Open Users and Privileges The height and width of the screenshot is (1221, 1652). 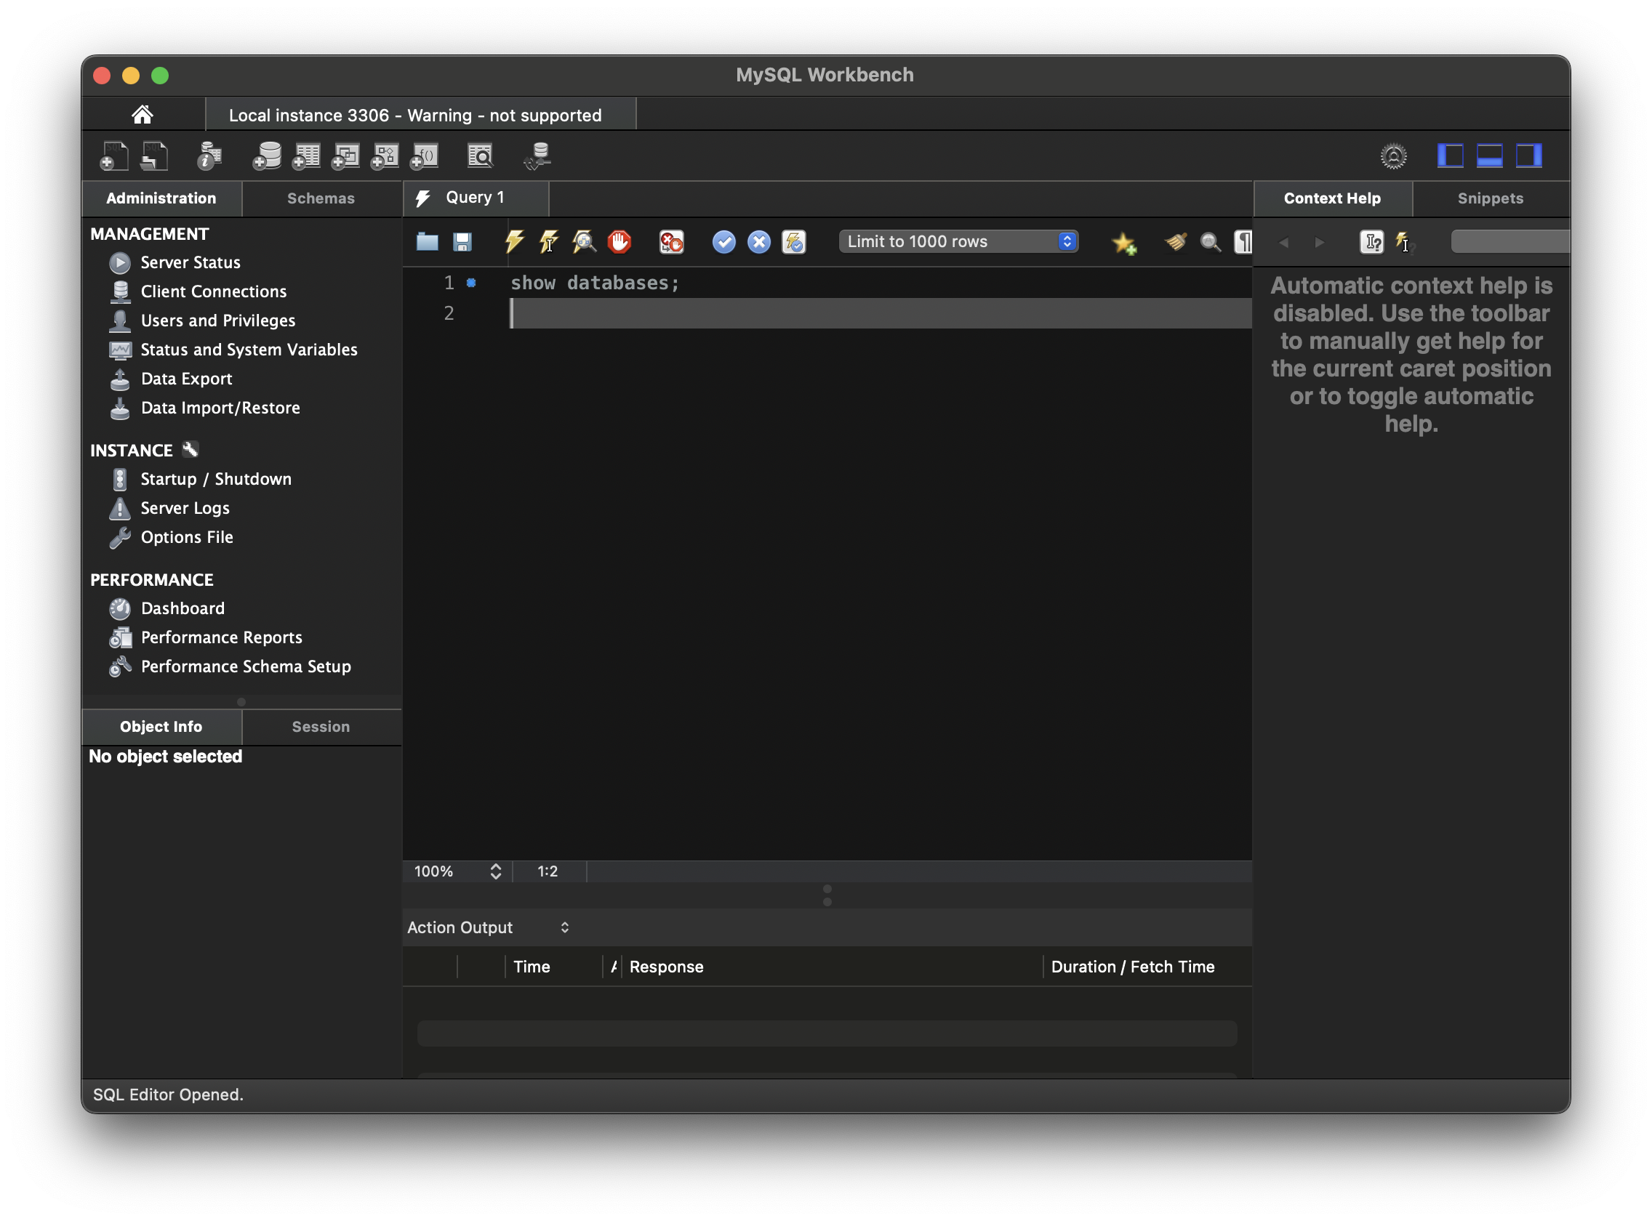pos(217,321)
